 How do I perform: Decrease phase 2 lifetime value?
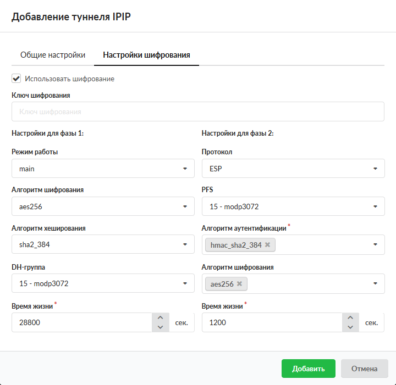(x=350, y=327)
